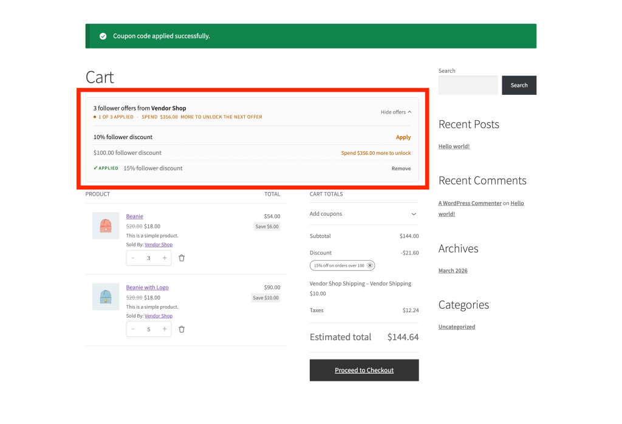This screenshot has height=424, width=622.
Task: Collapse offers with Hide offers toggle
Action: [396, 112]
